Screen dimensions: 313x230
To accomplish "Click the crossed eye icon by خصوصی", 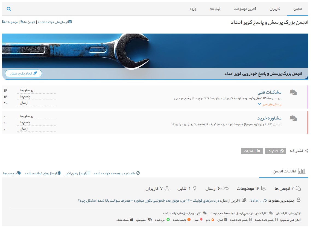I will click(150, 219).
